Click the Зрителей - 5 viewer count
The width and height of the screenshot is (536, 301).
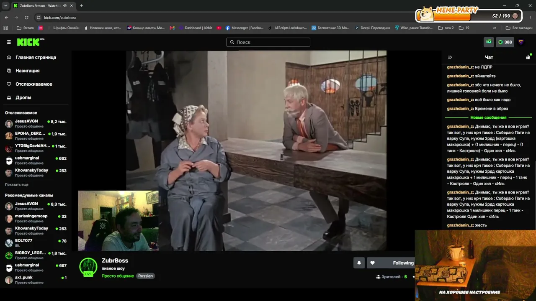(x=392, y=277)
